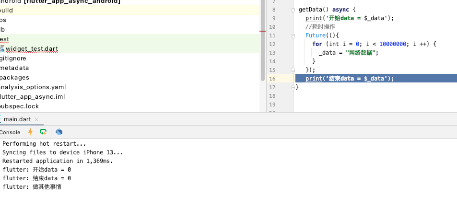Open analysis_options.yaml file
457x197 pixels.
33,87
